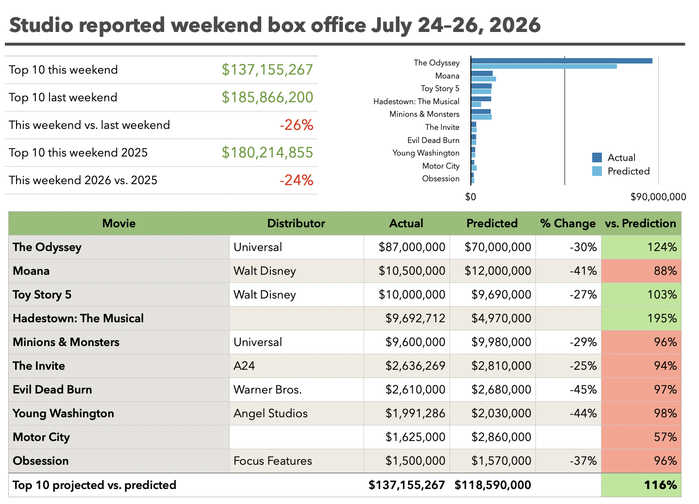
Task: Click the A24 distributor cell
Action: click(x=297, y=366)
